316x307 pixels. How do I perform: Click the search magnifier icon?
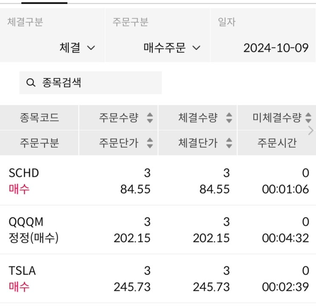(31, 82)
